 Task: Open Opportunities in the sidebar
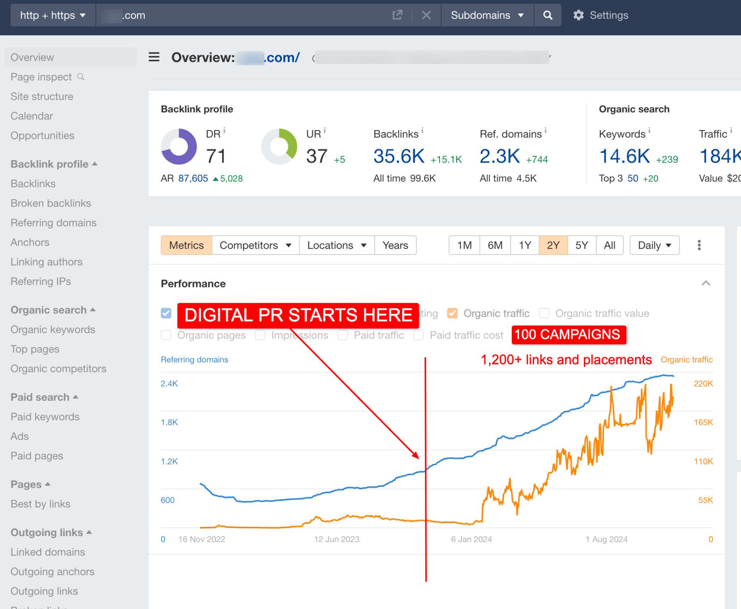point(42,135)
